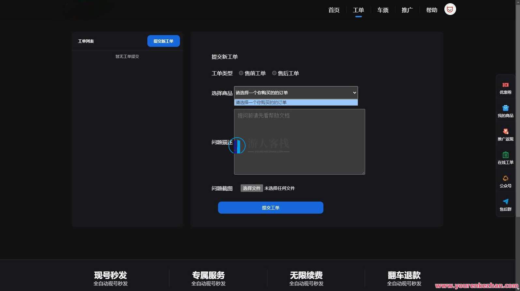Expand the 选择商品 order dropdown

(296, 93)
